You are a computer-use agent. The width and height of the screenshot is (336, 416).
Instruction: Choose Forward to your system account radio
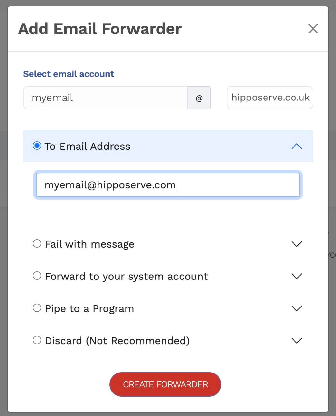click(37, 276)
